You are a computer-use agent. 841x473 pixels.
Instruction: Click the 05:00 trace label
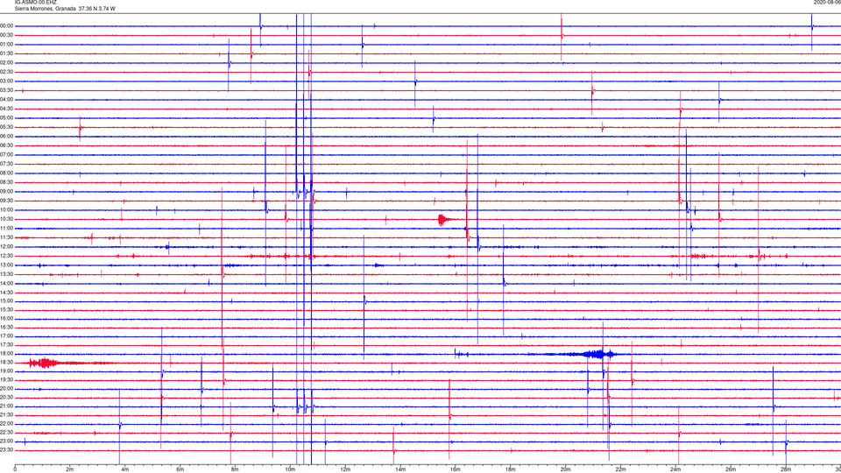coord(7,118)
